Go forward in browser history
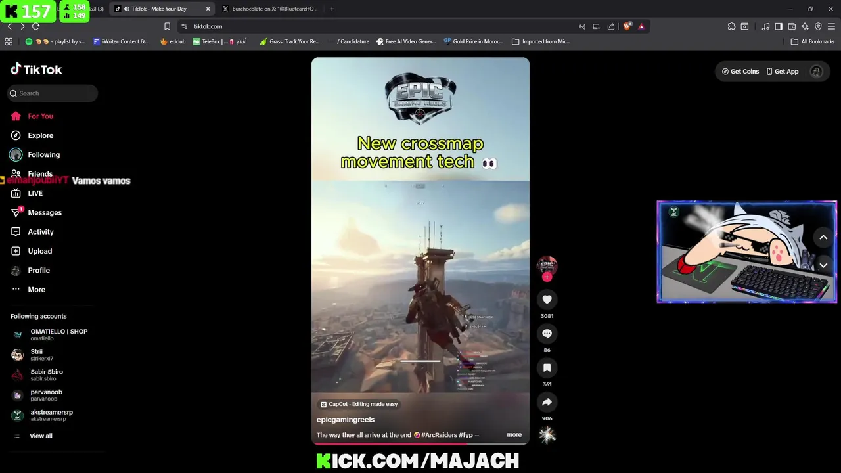This screenshot has height=473, width=841. click(22, 26)
